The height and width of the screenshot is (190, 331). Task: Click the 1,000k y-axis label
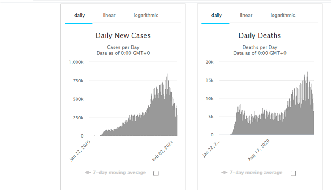click(x=76, y=62)
